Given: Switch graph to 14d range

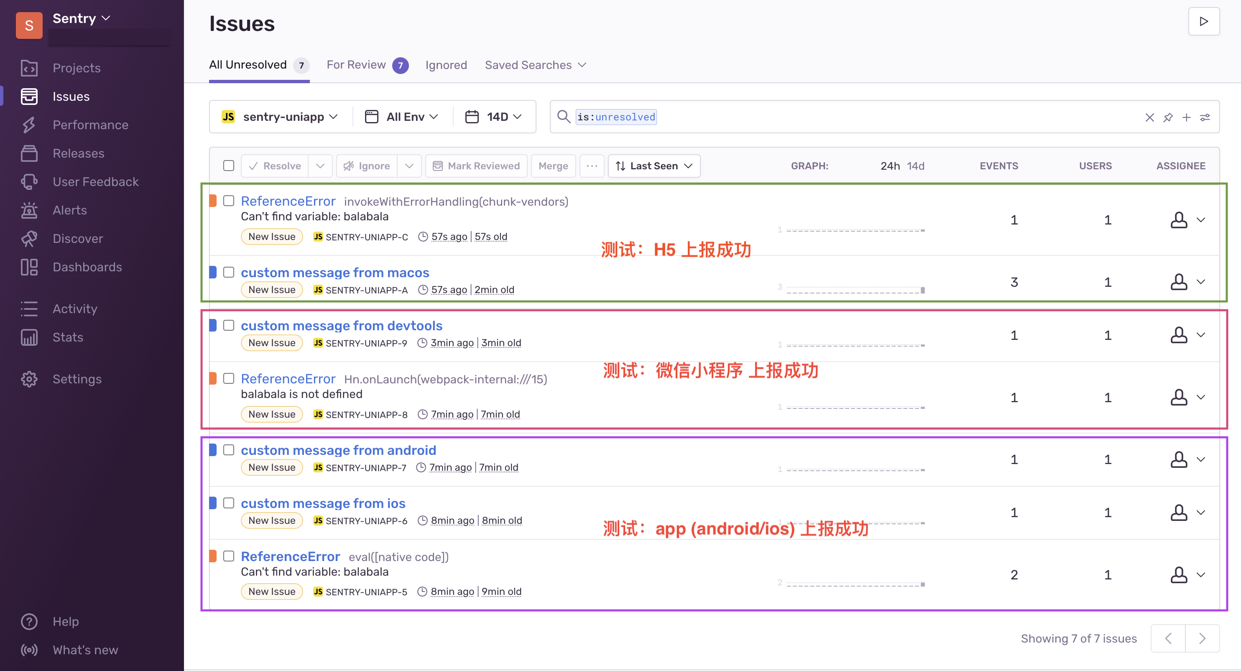Looking at the screenshot, I should (x=915, y=166).
